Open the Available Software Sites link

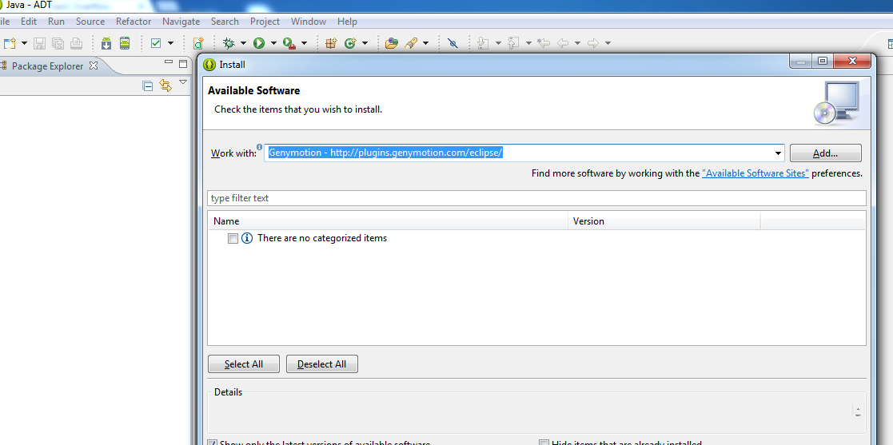pyautogui.click(x=755, y=173)
